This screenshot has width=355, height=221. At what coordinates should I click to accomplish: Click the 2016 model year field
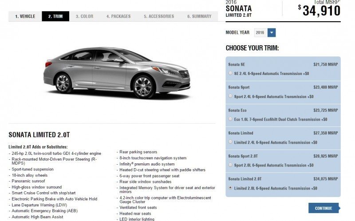pos(261,32)
